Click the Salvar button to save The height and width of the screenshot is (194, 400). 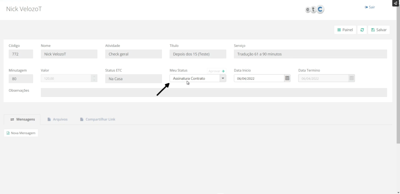click(379, 30)
